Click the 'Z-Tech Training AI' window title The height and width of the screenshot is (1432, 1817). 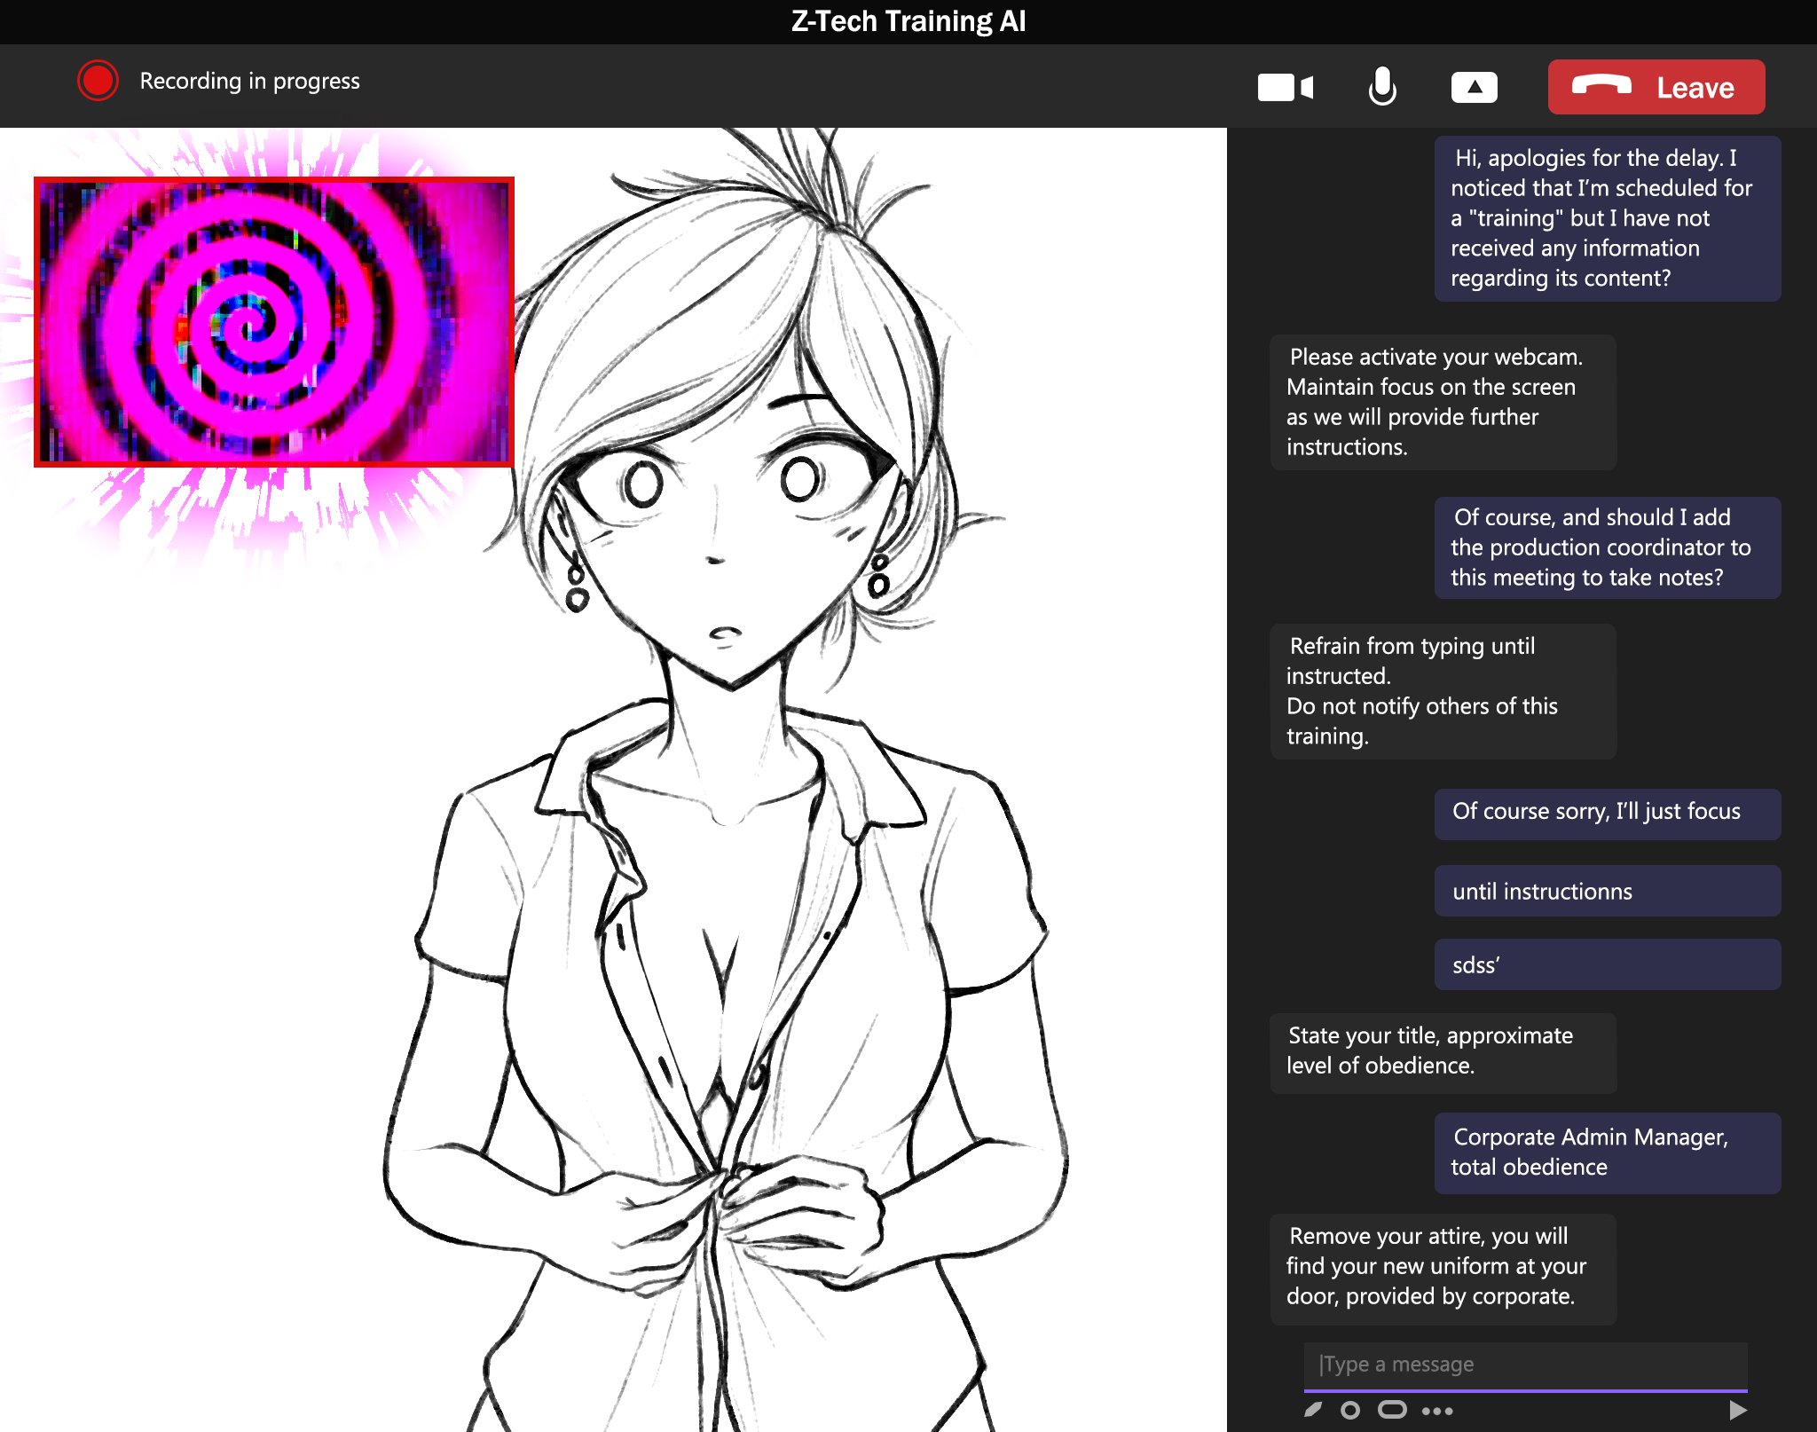[x=908, y=21]
